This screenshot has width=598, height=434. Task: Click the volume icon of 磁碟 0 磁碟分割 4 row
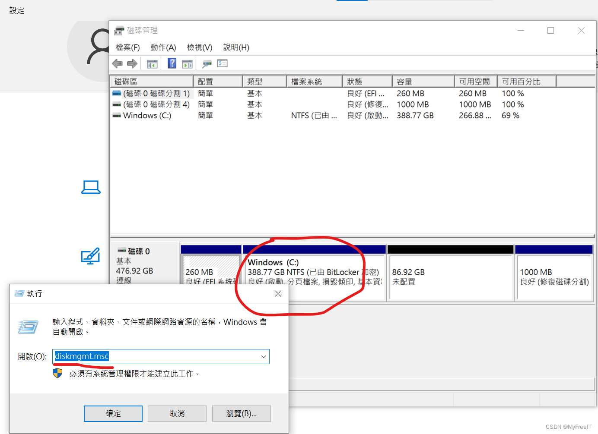tap(117, 104)
